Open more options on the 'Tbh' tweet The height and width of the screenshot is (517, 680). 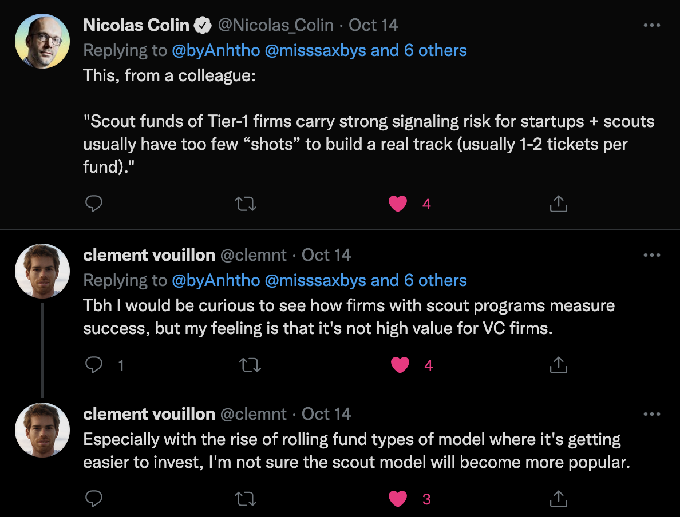652,255
